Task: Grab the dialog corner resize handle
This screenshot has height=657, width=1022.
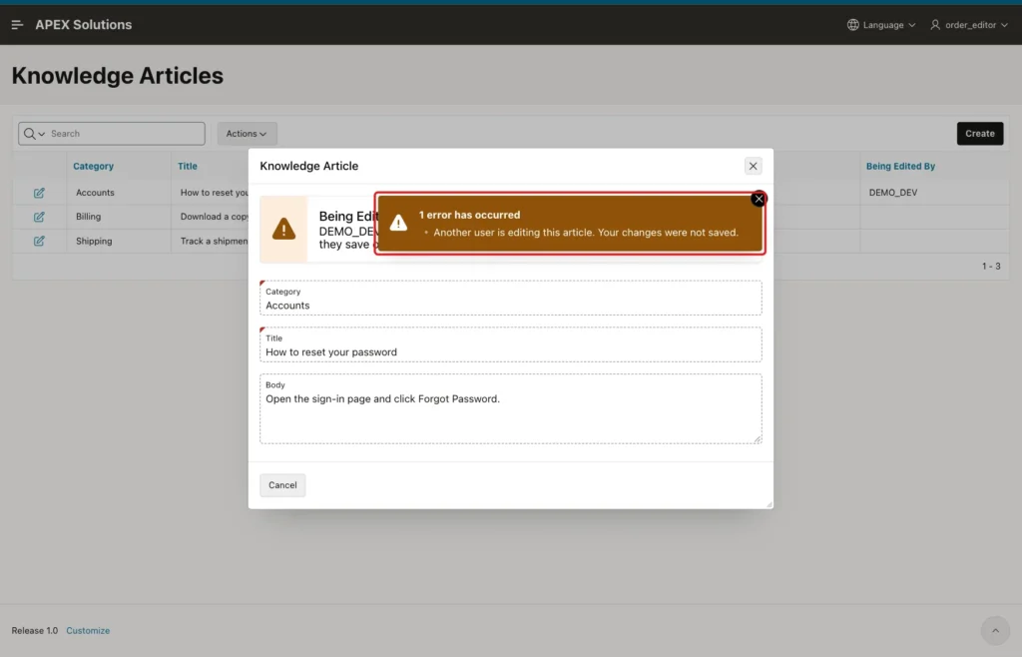Action: 769,504
